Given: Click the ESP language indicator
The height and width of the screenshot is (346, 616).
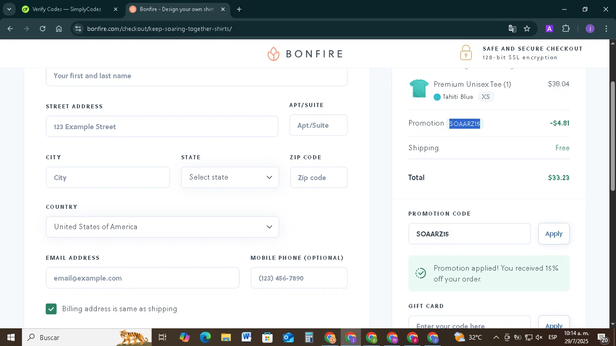Looking at the screenshot, I should [553, 337].
